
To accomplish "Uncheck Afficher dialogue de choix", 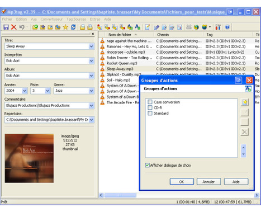I will 147,165.
